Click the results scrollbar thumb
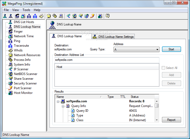Viewport: 190px width, 139px height. tap(157, 105)
